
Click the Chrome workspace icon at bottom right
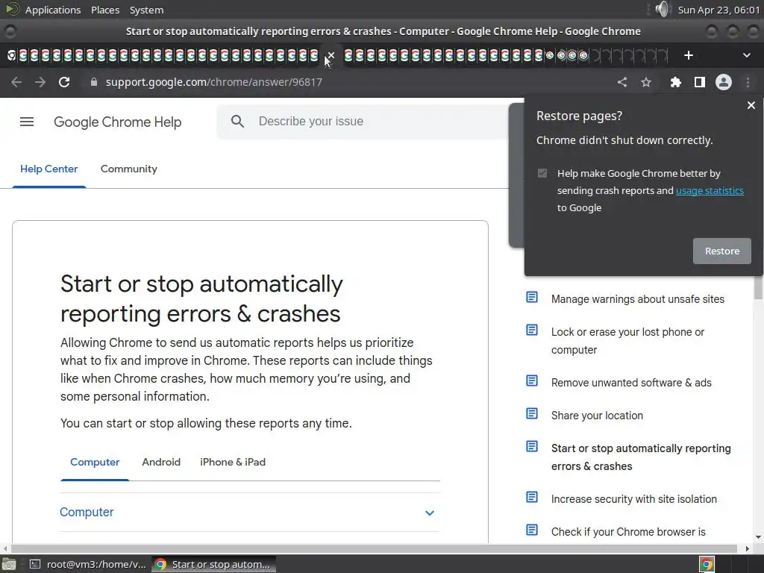[707, 564]
